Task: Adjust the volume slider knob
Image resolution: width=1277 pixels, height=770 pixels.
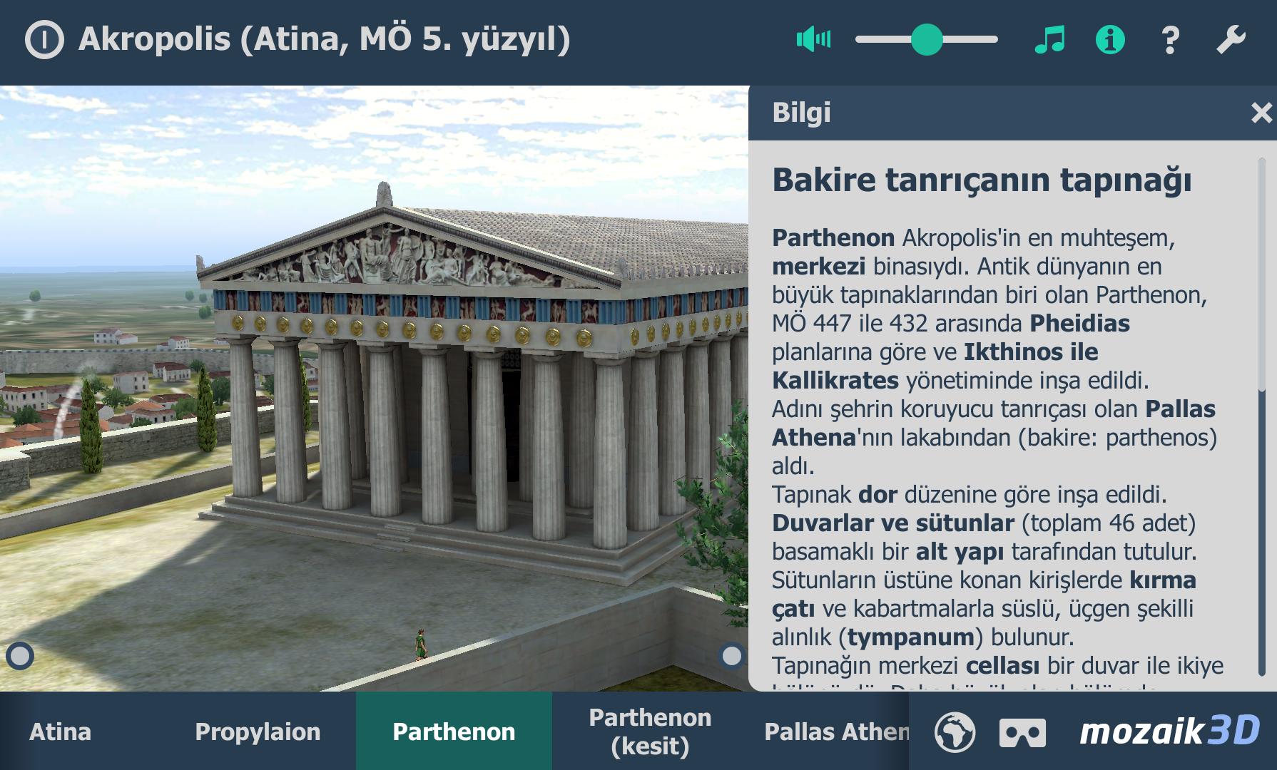Action: tap(927, 39)
